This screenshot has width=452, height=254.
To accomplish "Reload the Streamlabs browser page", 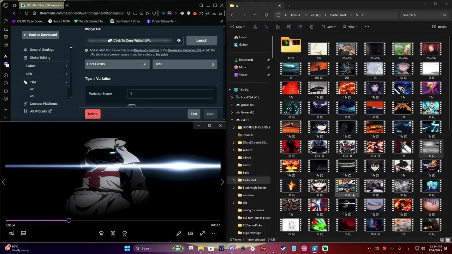I will (x=26, y=13).
